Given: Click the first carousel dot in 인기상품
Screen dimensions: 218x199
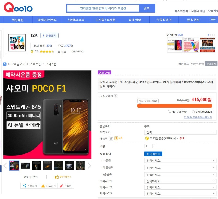Looking at the screenshot, I should click(x=208, y=35).
